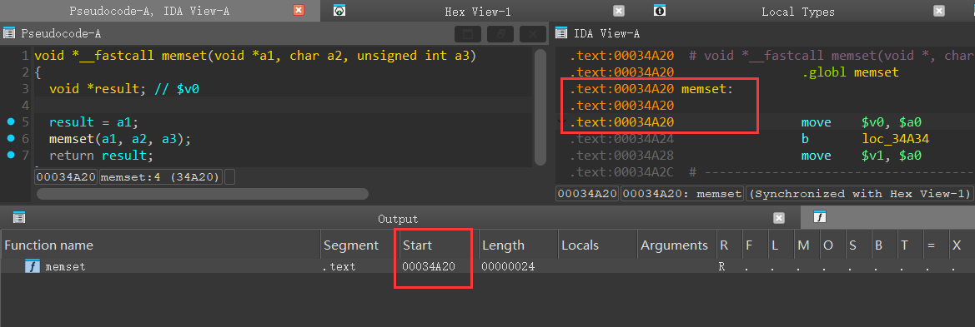
Task: Click the Pseudocode-A panel icon
Action: click(x=8, y=33)
